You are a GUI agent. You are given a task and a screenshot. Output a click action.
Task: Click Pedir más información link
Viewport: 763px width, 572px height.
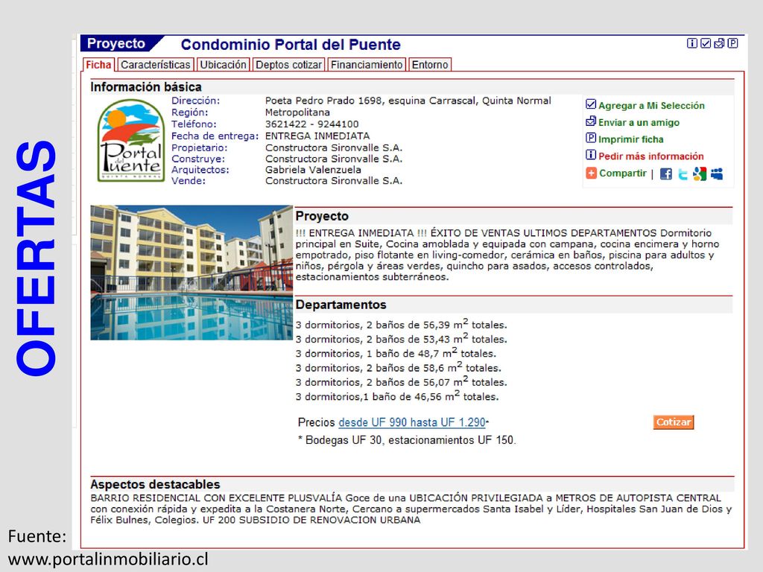651,156
